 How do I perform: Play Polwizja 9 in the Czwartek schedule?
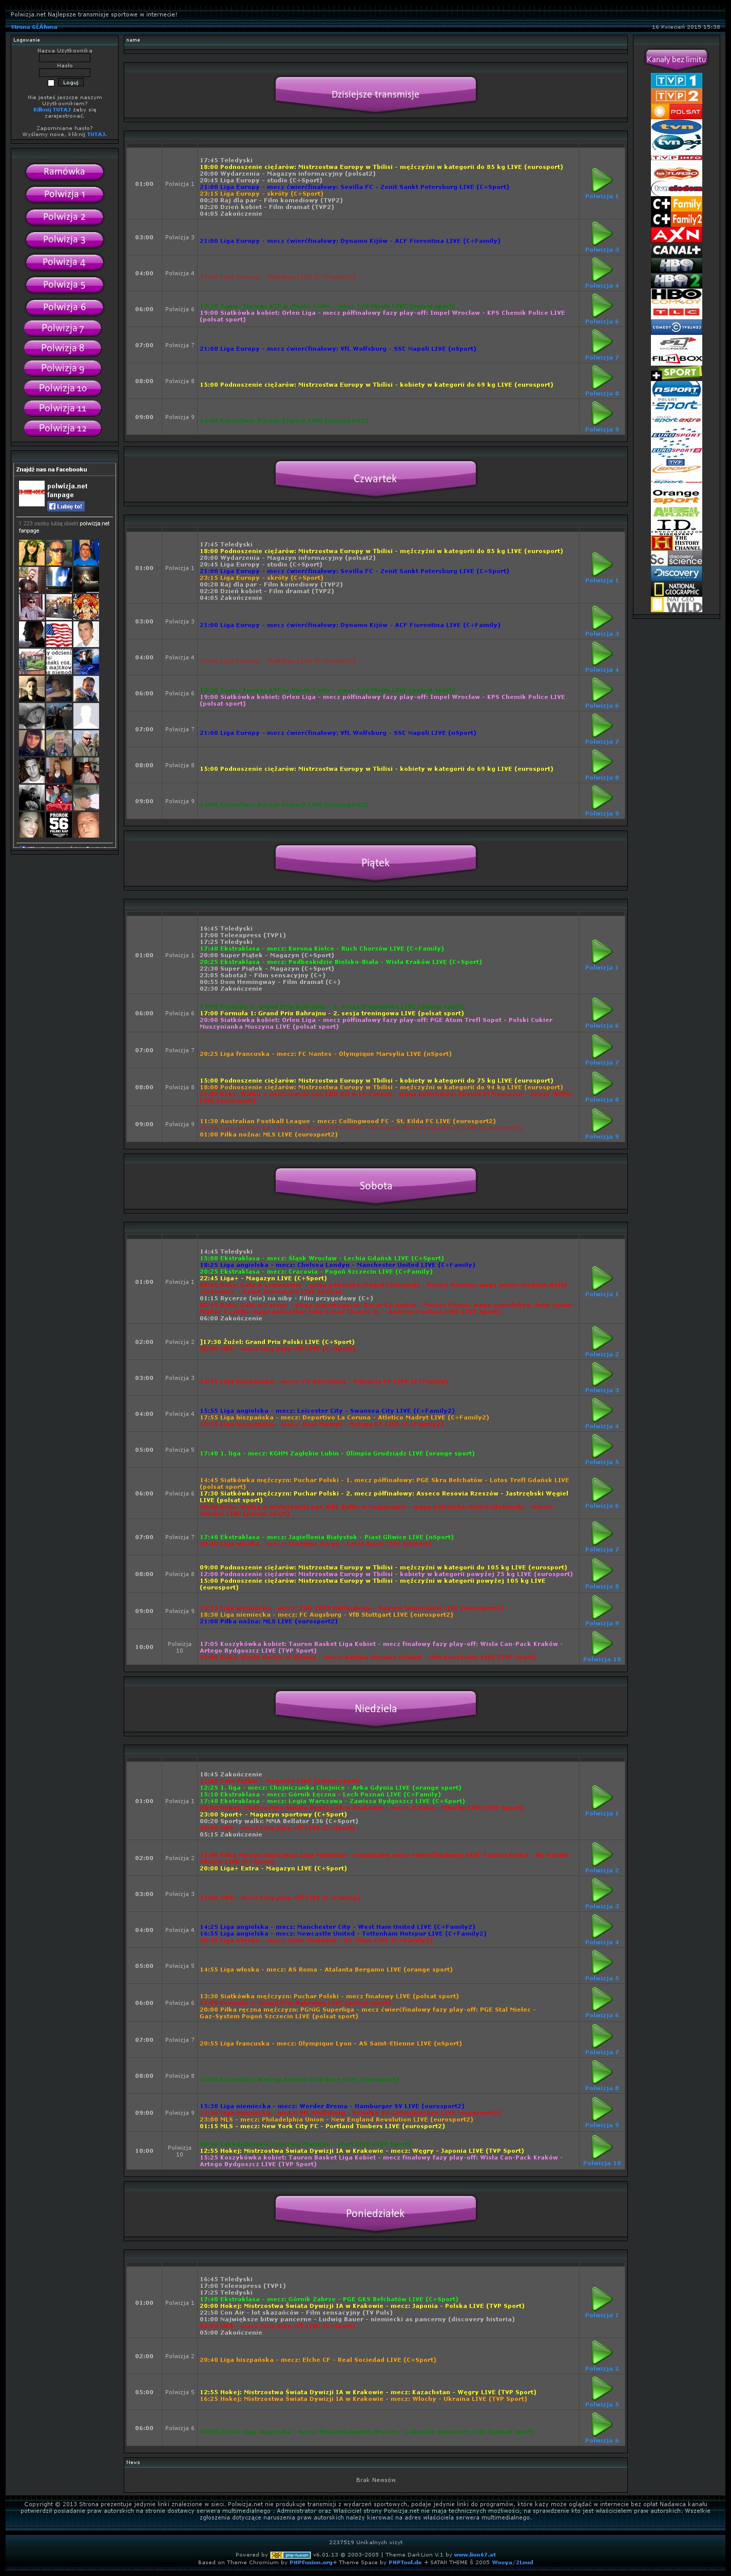pyautogui.click(x=601, y=797)
